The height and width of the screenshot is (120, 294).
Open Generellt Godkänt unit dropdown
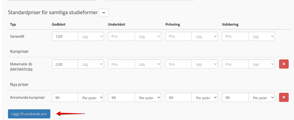point(91,37)
